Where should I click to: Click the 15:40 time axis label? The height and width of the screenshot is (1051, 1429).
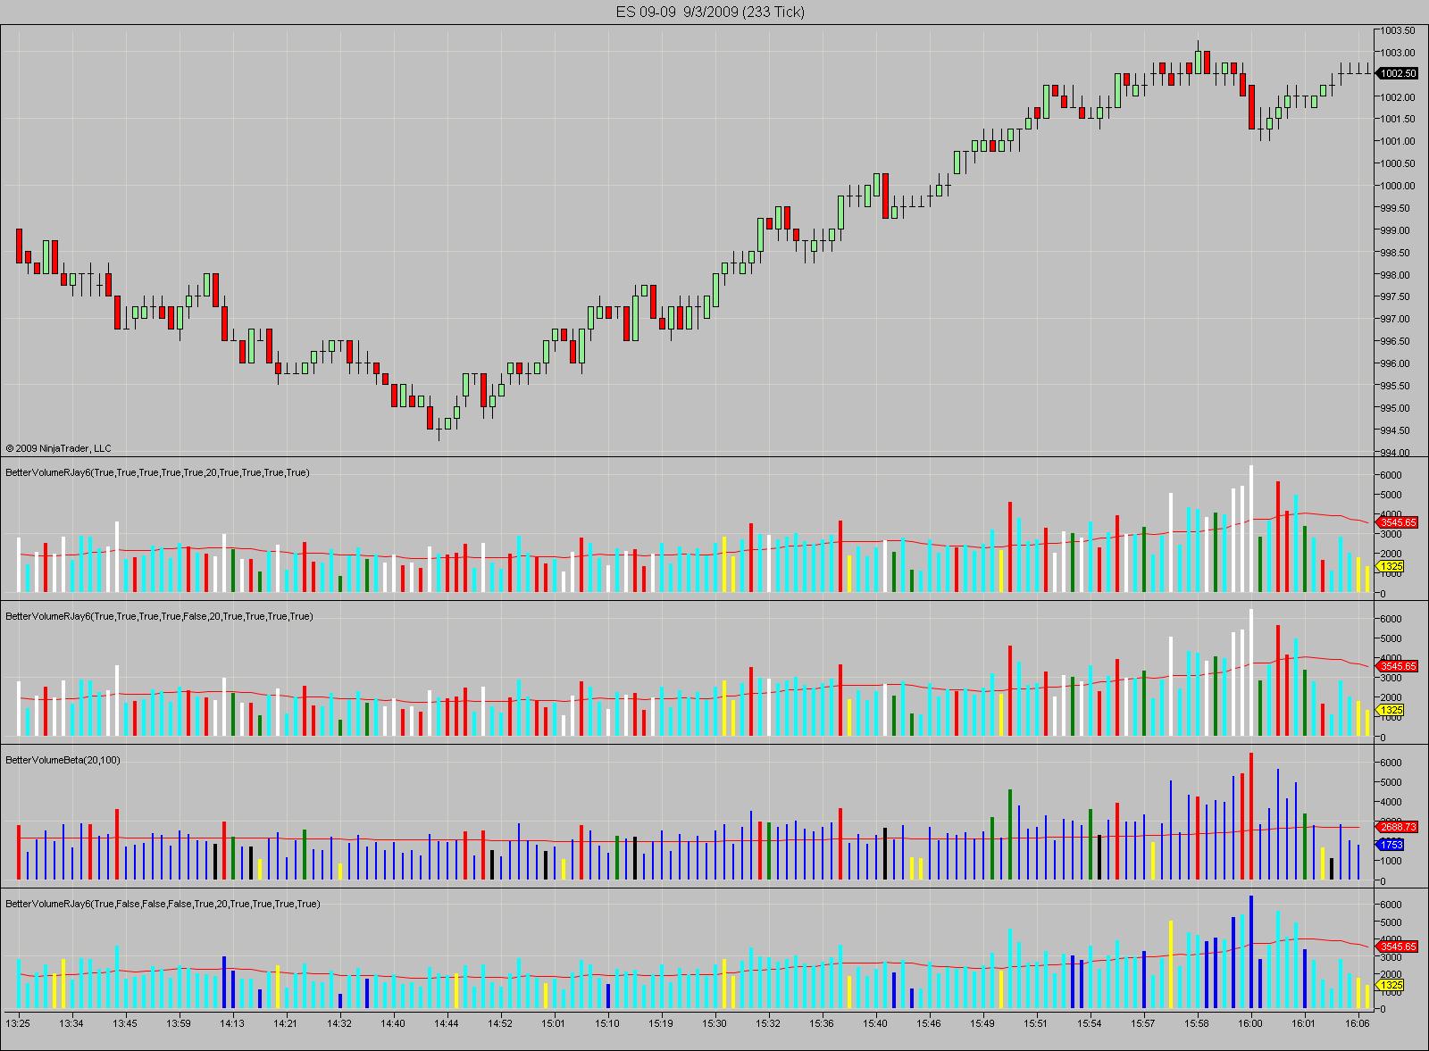point(875,1023)
